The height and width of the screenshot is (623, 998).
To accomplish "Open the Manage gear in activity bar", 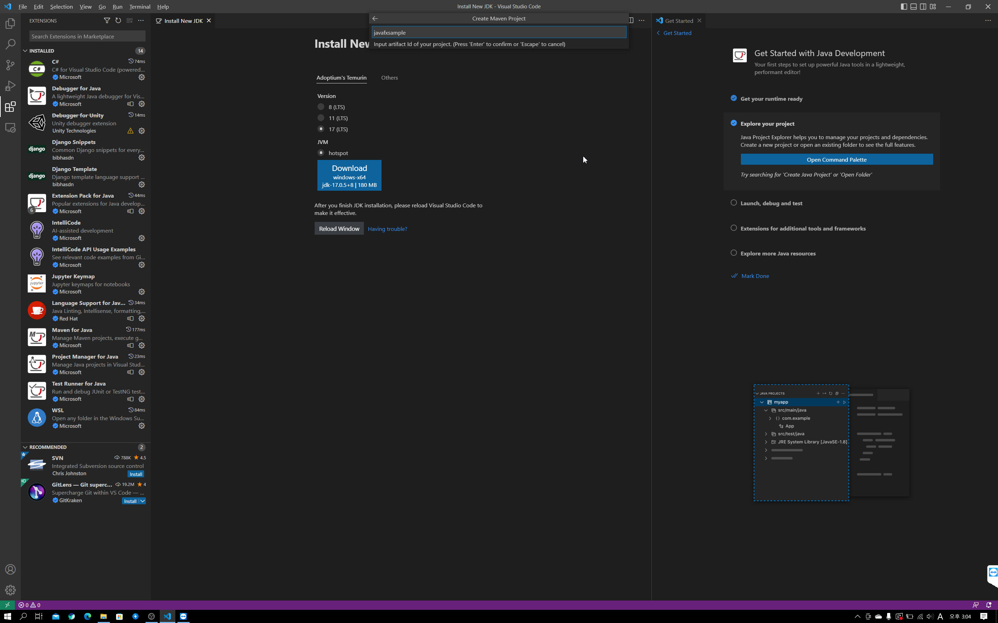I will point(10,590).
